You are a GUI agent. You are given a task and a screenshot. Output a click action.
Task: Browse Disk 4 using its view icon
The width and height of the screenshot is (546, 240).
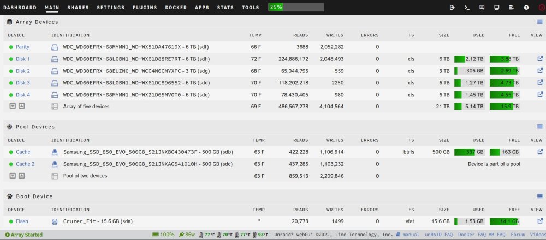point(540,94)
